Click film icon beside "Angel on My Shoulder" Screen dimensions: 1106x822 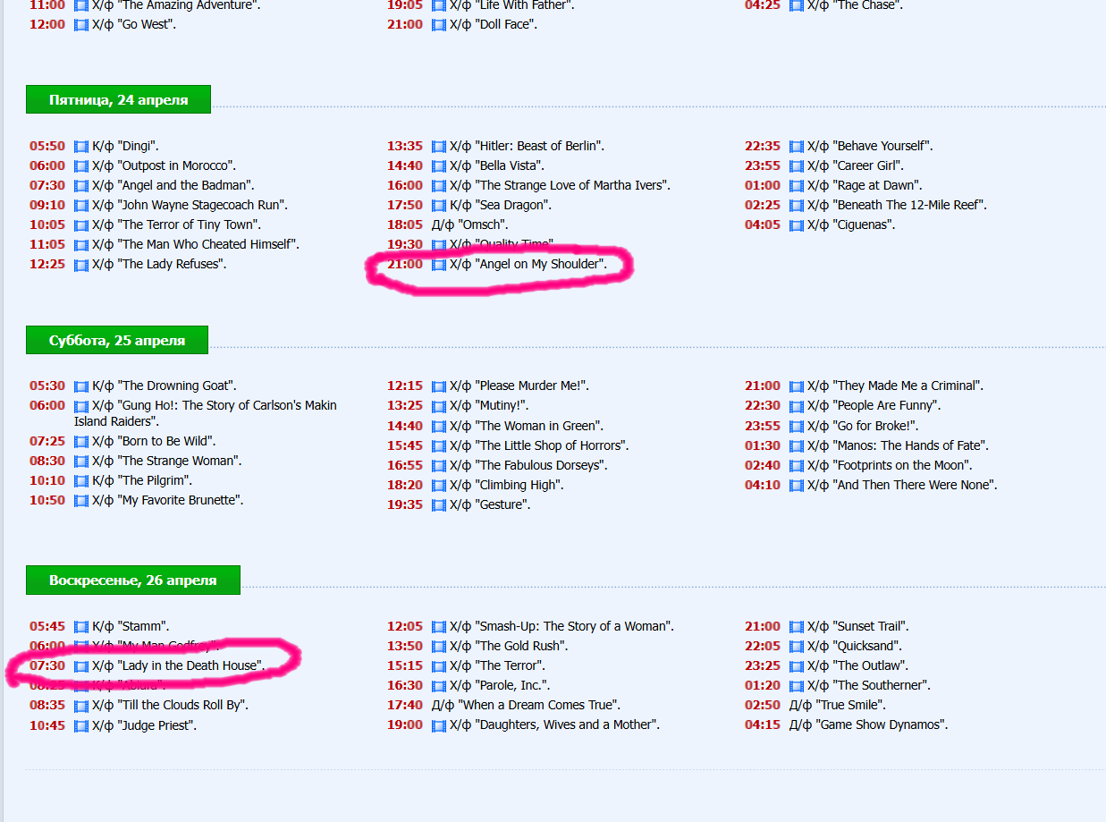(439, 265)
